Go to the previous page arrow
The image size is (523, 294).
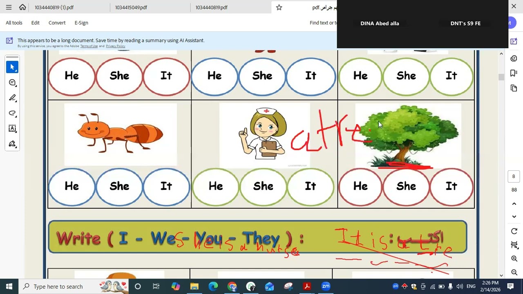[x=514, y=204]
